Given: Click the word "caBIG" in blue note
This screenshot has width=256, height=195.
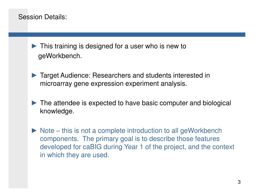Looking at the screenshot, I should click(92, 147).
